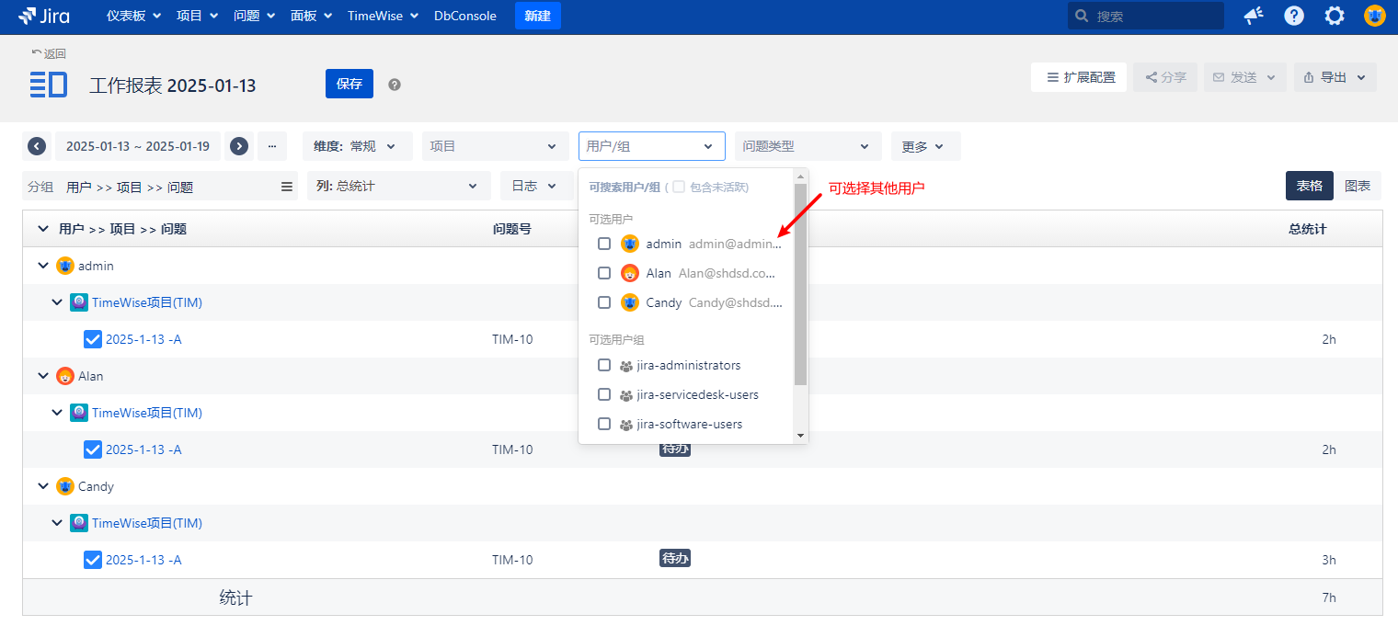
Task: Check the Alan user checkbox
Action: [x=604, y=273]
